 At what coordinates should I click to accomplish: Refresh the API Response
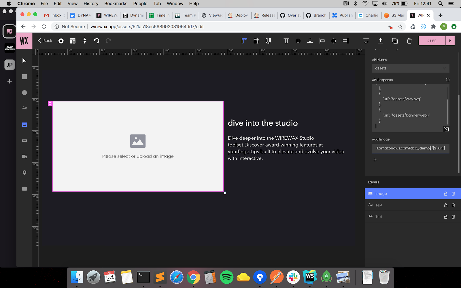447,80
